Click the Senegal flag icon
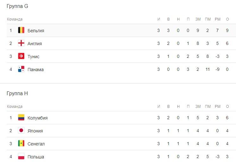This screenshot has width=236, height=166. pyautogui.click(x=21, y=144)
